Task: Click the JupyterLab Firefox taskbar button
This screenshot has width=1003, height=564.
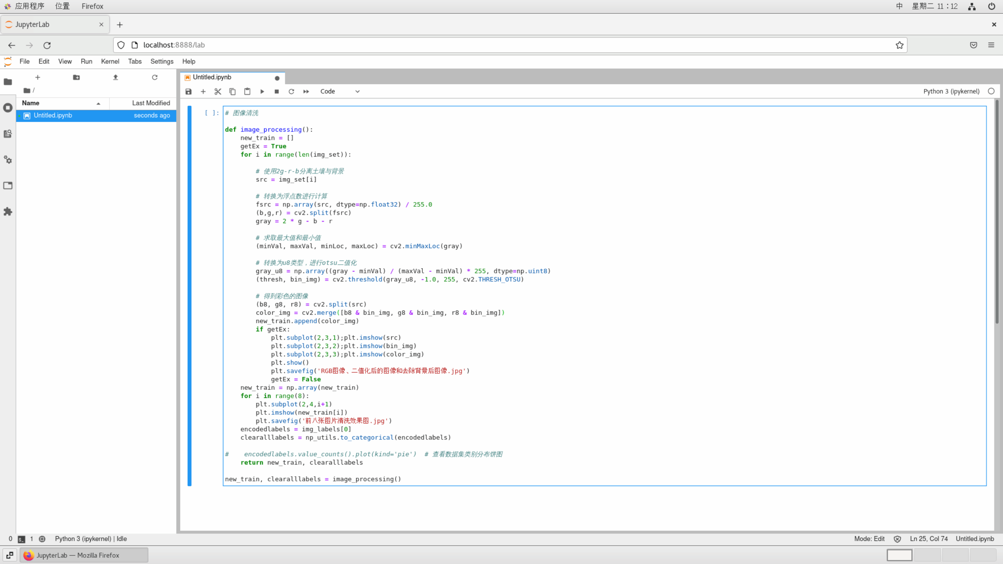Action: [x=84, y=555]
